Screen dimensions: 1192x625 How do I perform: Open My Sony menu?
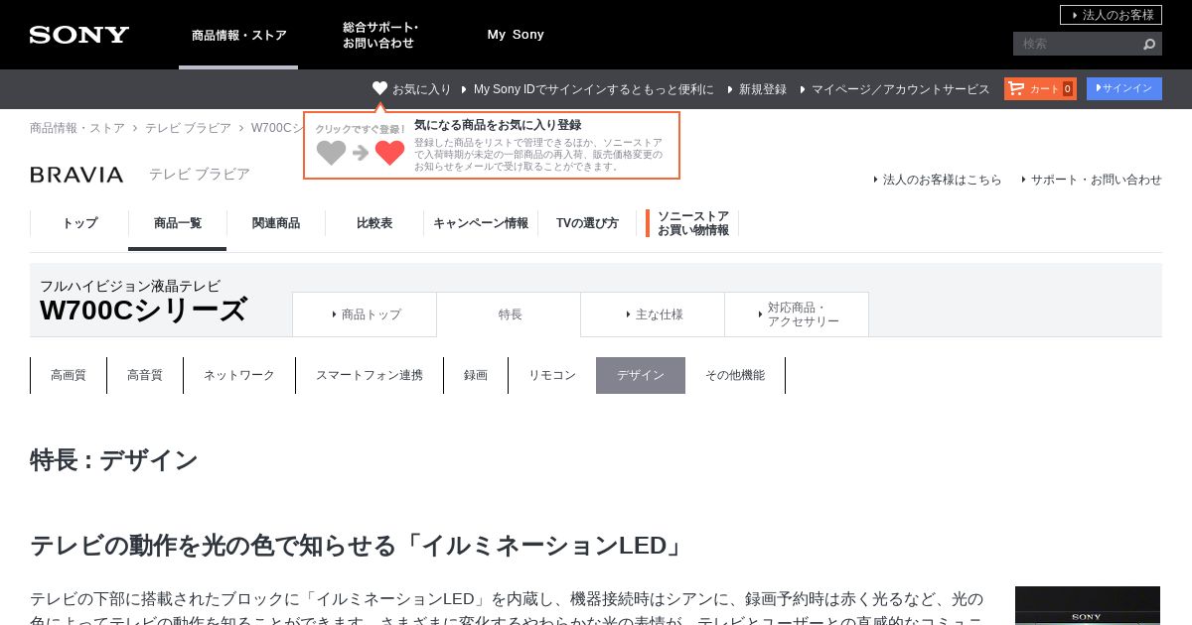click(x=516, y=35)
